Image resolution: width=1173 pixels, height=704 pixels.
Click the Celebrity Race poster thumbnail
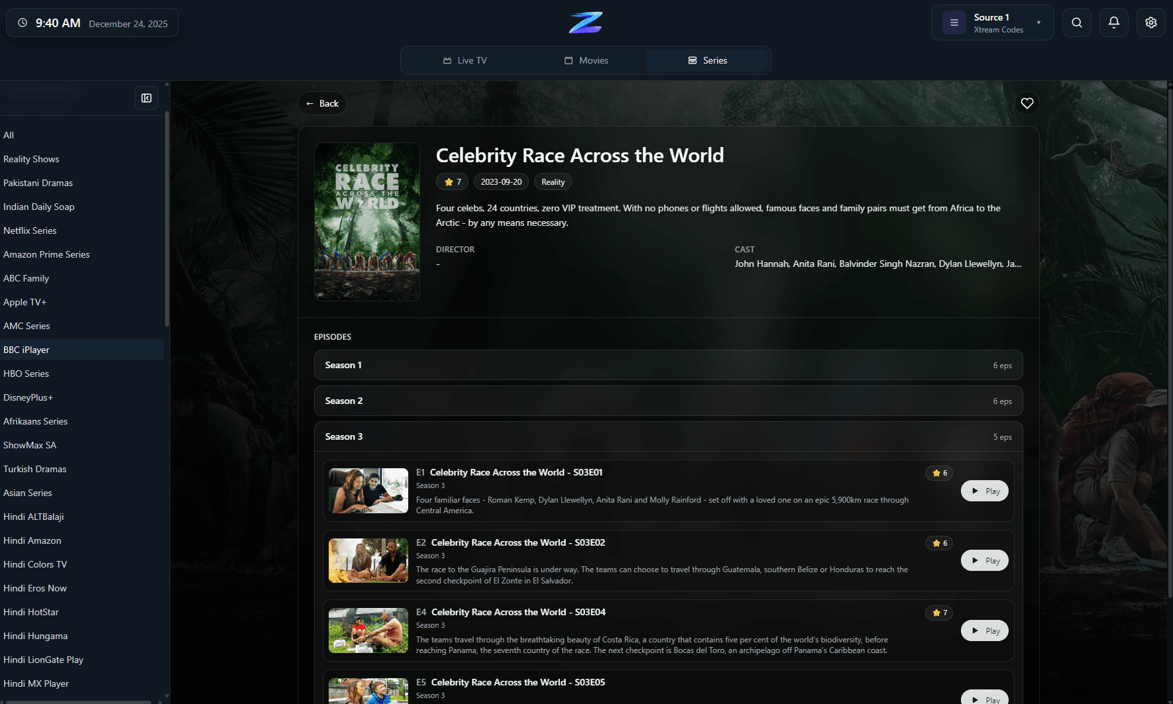[x=366, y=222]
